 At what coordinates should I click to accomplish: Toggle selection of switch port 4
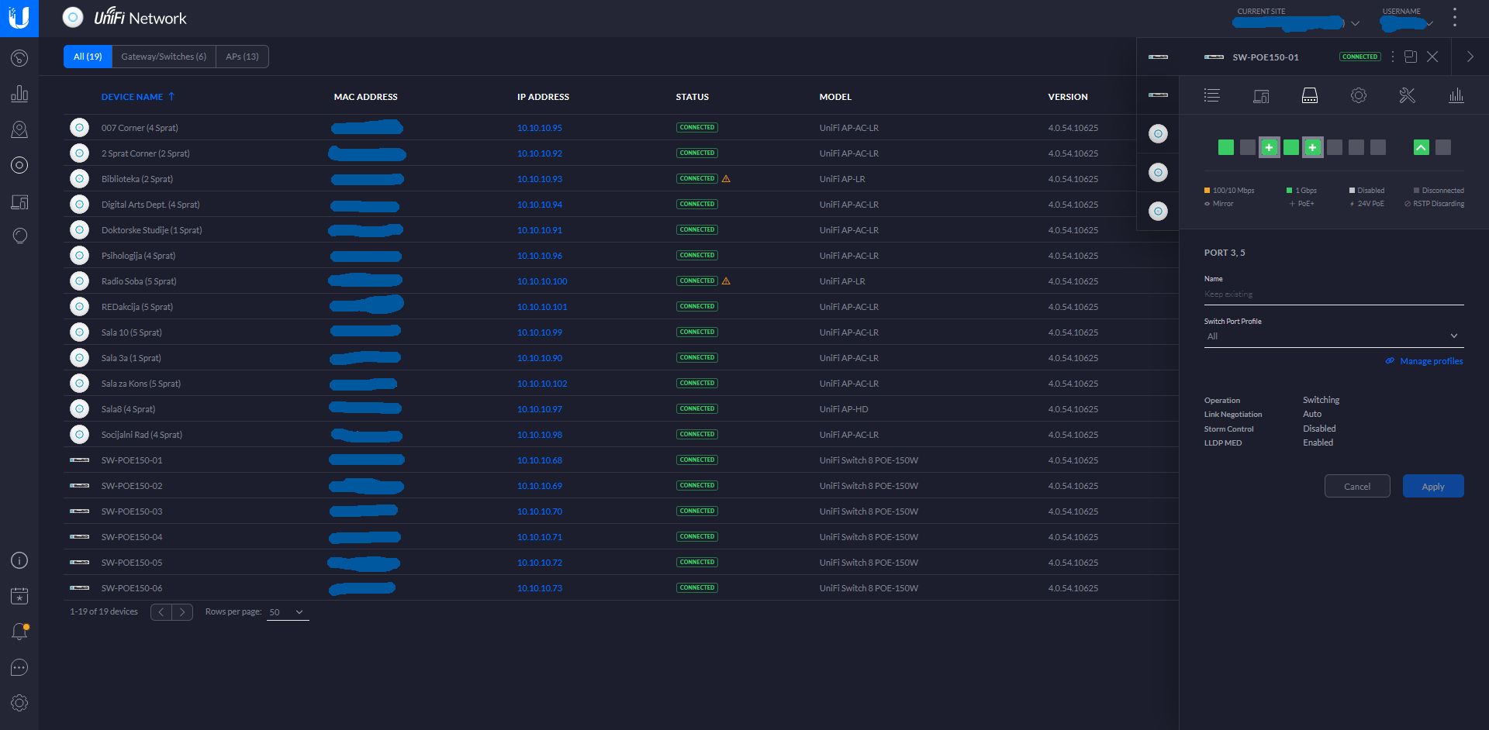(x=1290, y=147)
